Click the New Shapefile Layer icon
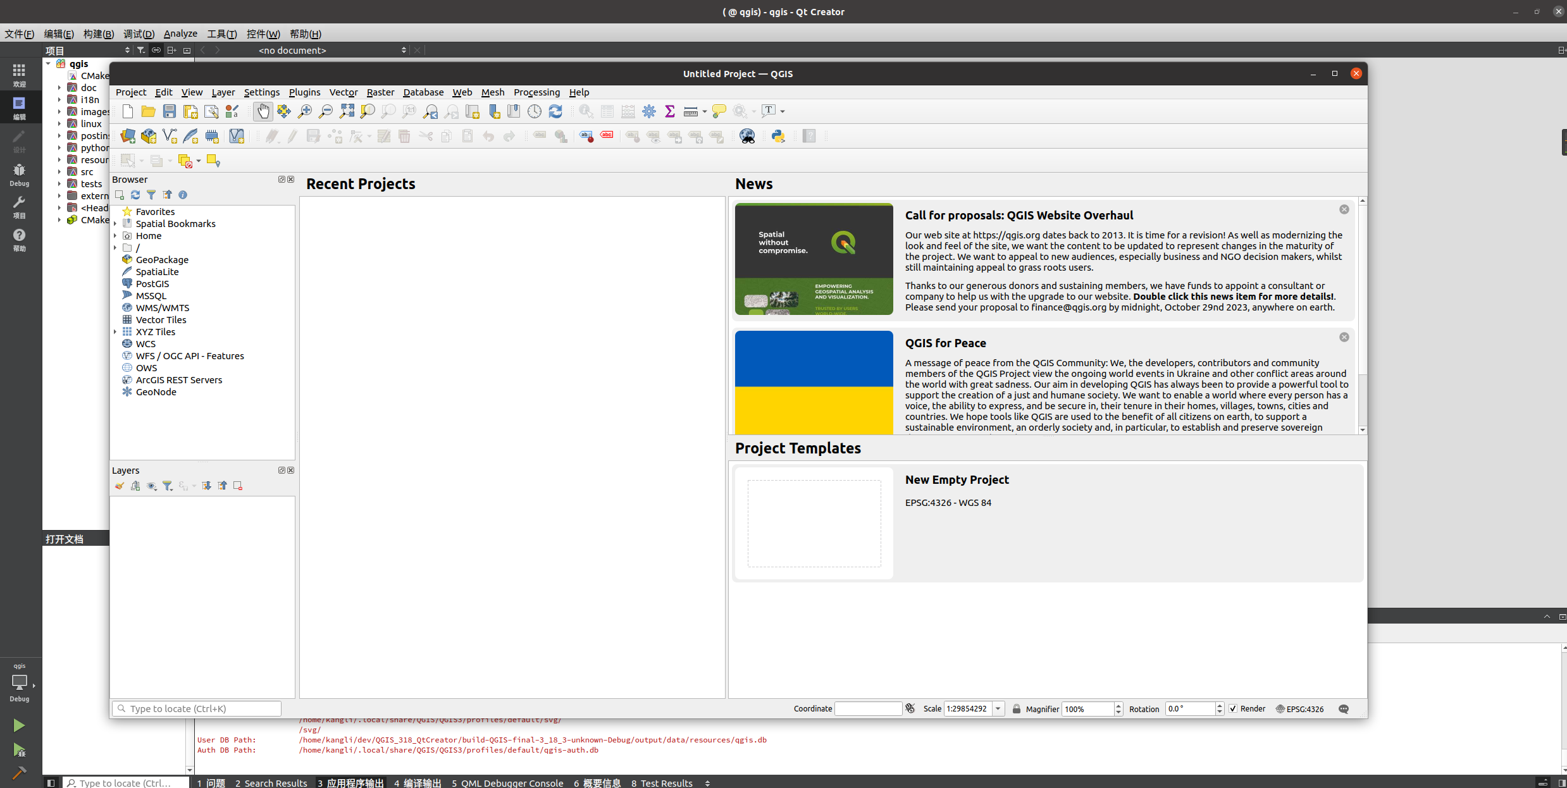The image size is (1567, 788). 170,136
